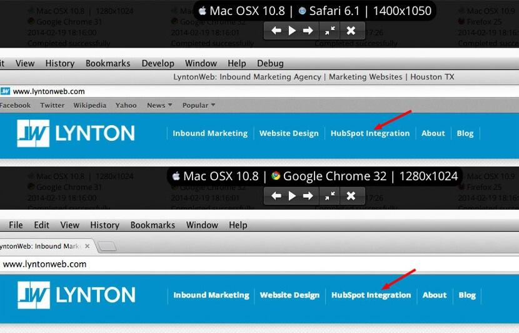Open the Wikipedia bookmark in Safari bar
Screen dimensions: 519x333
coord(89,105)
